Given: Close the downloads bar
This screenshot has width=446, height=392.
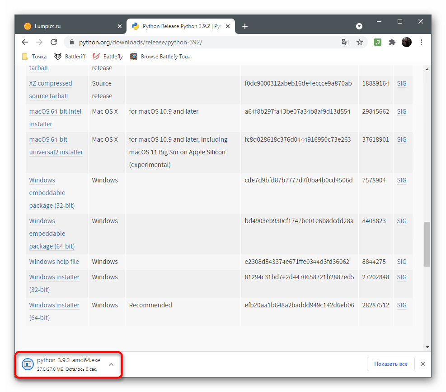Looking at the screenshot, I should (423, 364).
